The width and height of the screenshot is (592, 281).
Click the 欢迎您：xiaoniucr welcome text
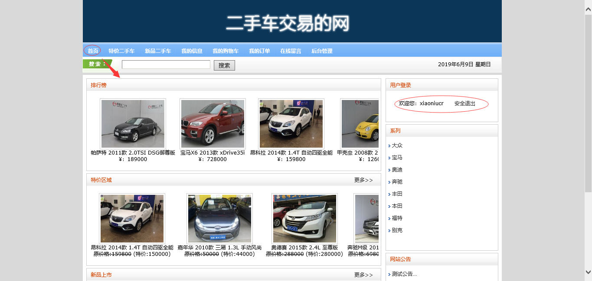421,103
